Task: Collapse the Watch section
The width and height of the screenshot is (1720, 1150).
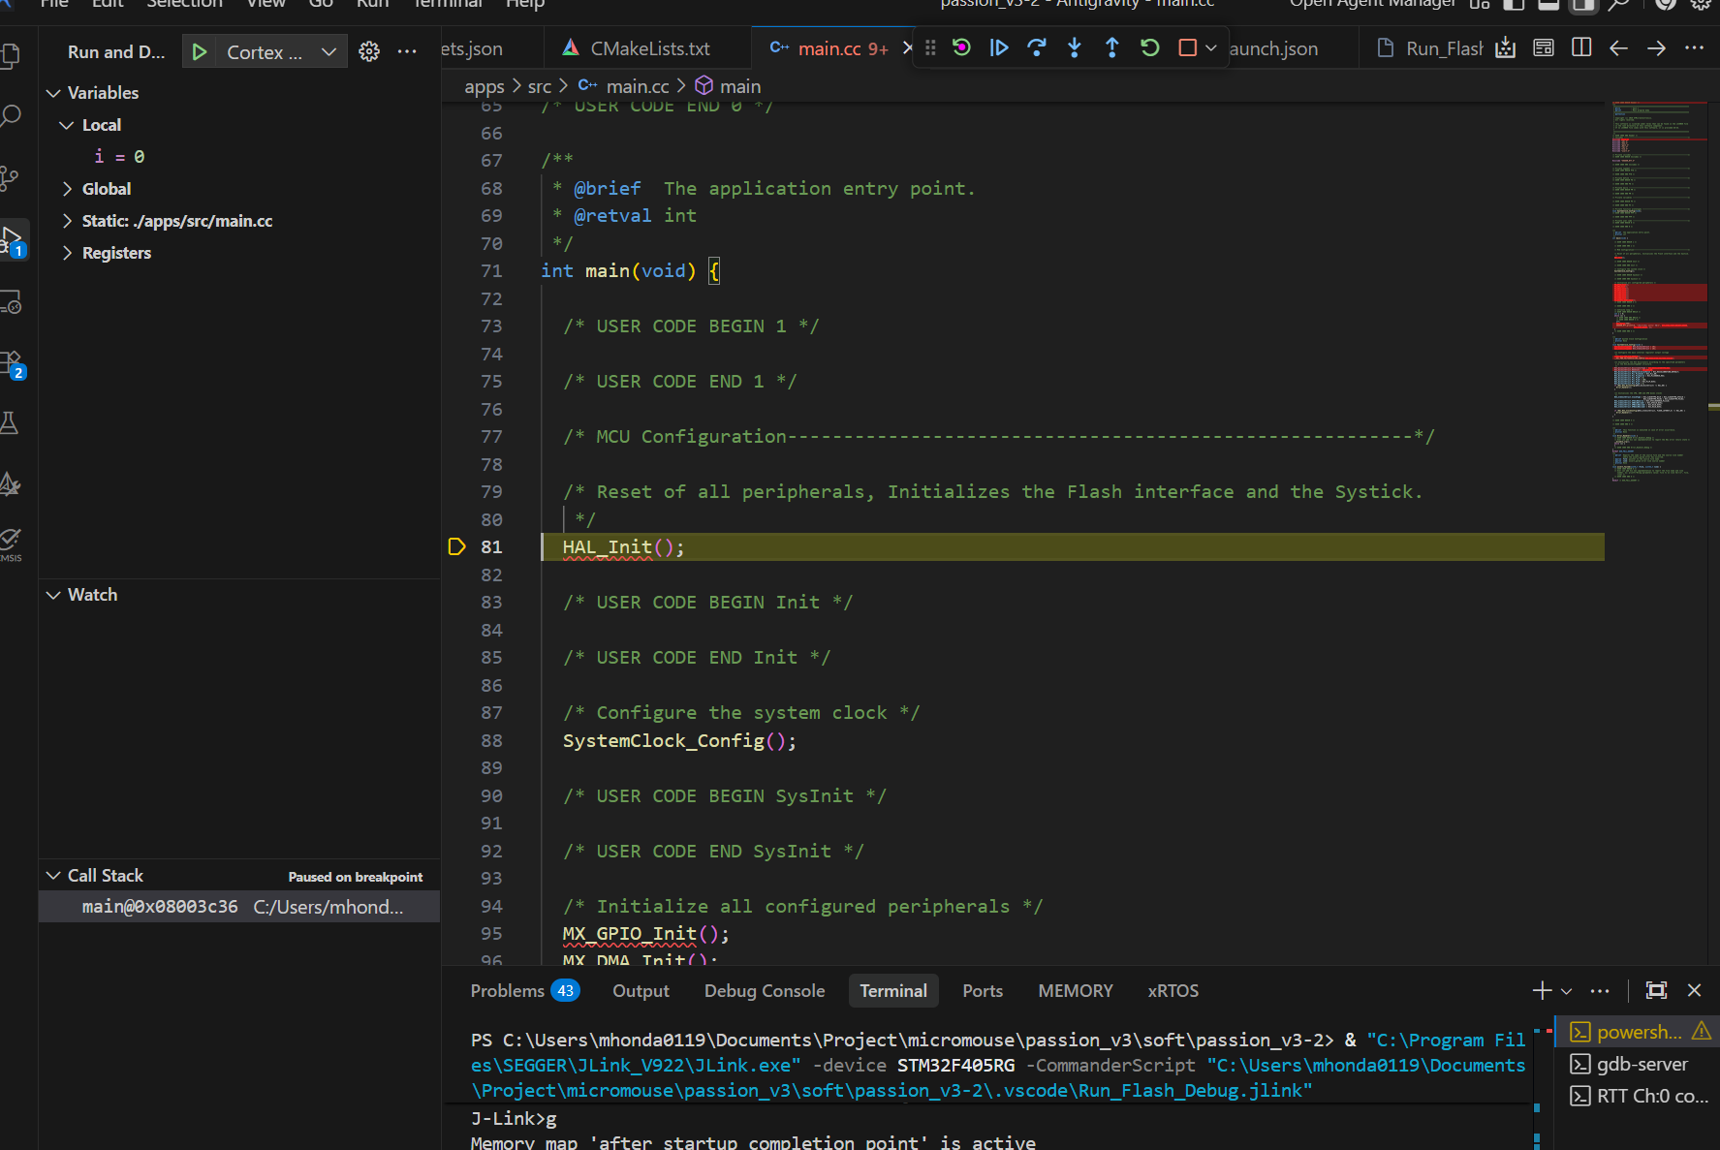Action: [x=54, y=595]
